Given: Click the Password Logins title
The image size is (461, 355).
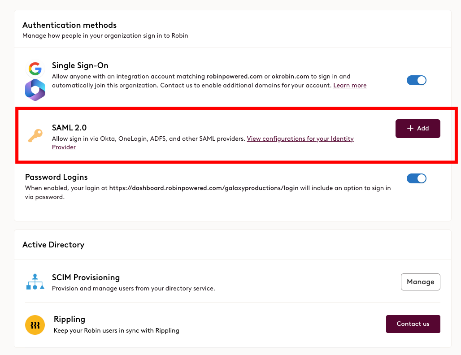Looking at the screenshot, I should [x=57, y=177].
